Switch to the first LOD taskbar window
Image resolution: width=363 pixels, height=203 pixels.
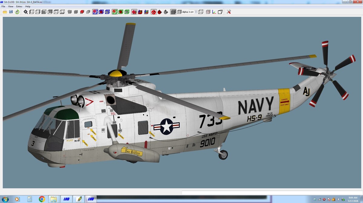click(66, 199)
